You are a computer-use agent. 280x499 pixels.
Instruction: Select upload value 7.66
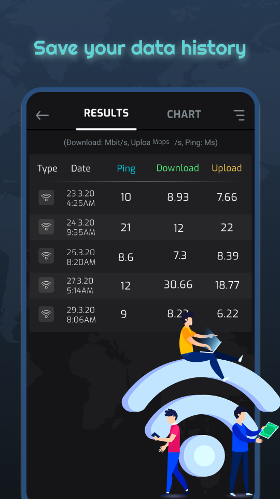[x=227, y=198]
